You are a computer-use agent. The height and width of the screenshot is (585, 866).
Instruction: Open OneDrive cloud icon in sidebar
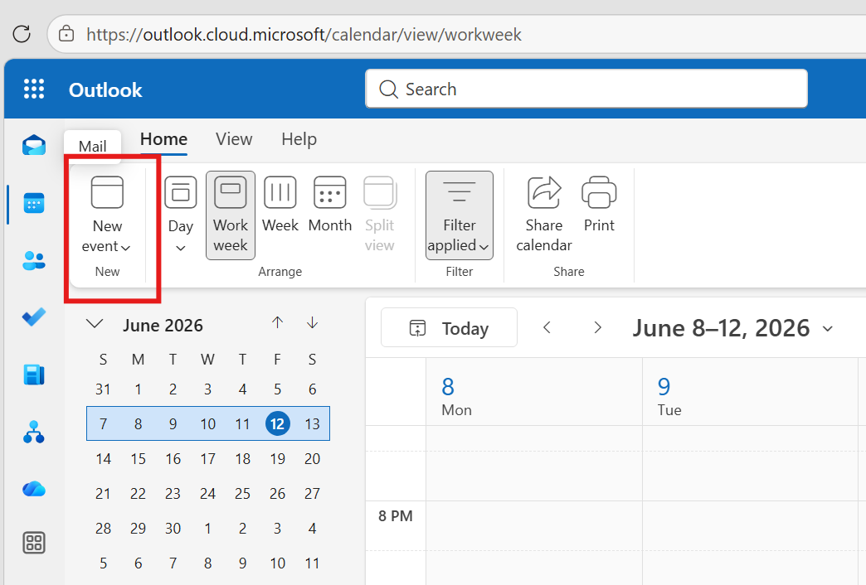click(34, 489)
